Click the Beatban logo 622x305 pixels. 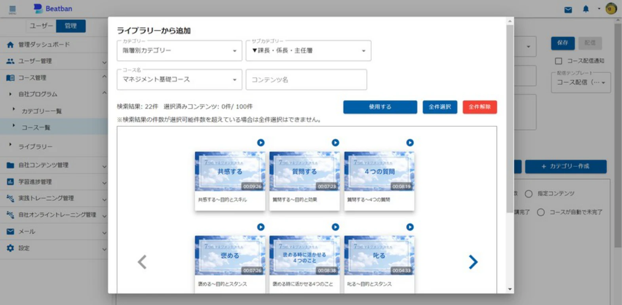coord(53,8)
